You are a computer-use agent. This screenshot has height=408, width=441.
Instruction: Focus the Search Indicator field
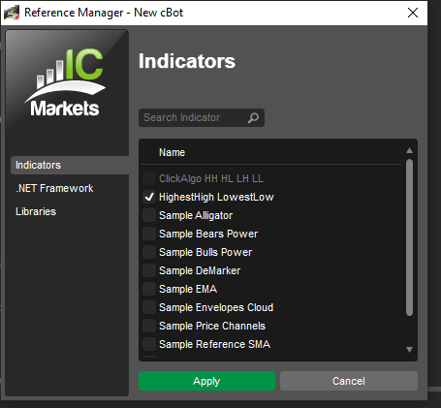(202, 118)
